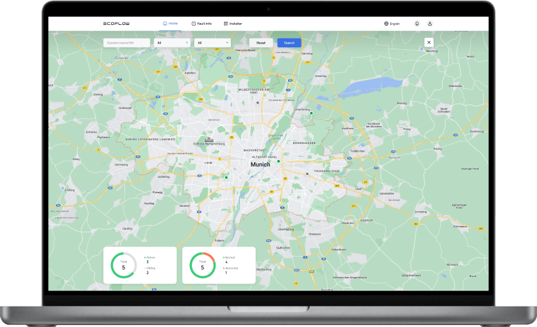Select the gray marker in Milbertshofen-Am Hart
This screenshot has width=537, height=327.
point(258,102)
